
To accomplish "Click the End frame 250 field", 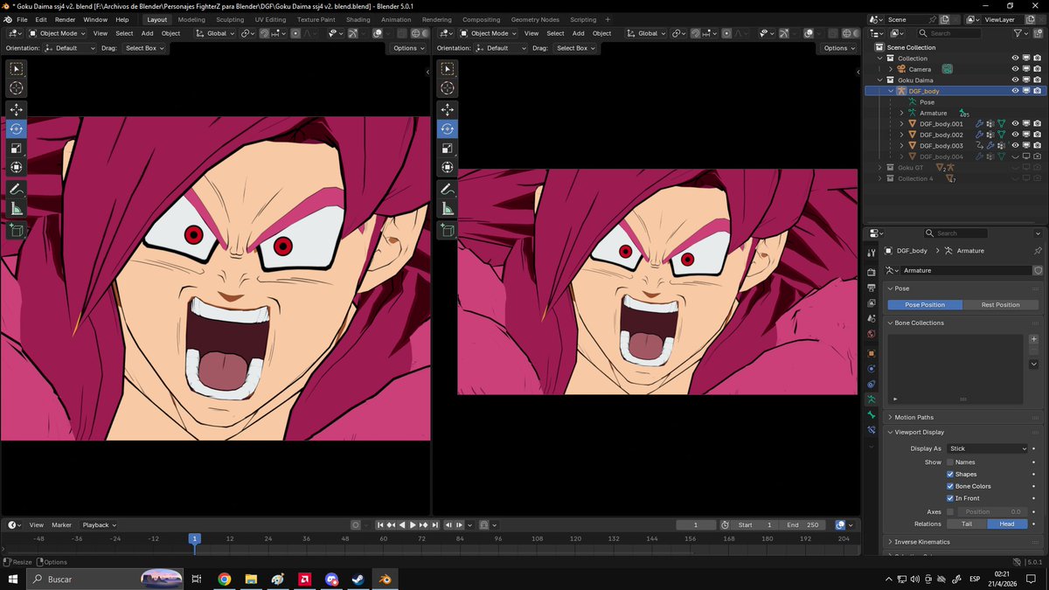I will (x=803, y=525).
